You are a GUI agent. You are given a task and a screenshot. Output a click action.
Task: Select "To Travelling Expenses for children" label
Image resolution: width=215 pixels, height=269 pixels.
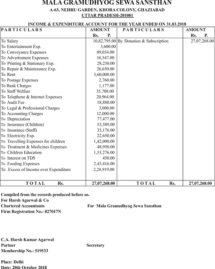point(33,141)
